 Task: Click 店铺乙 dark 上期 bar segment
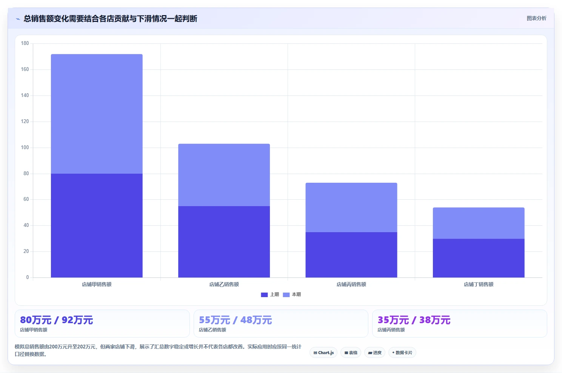point(224,242)
